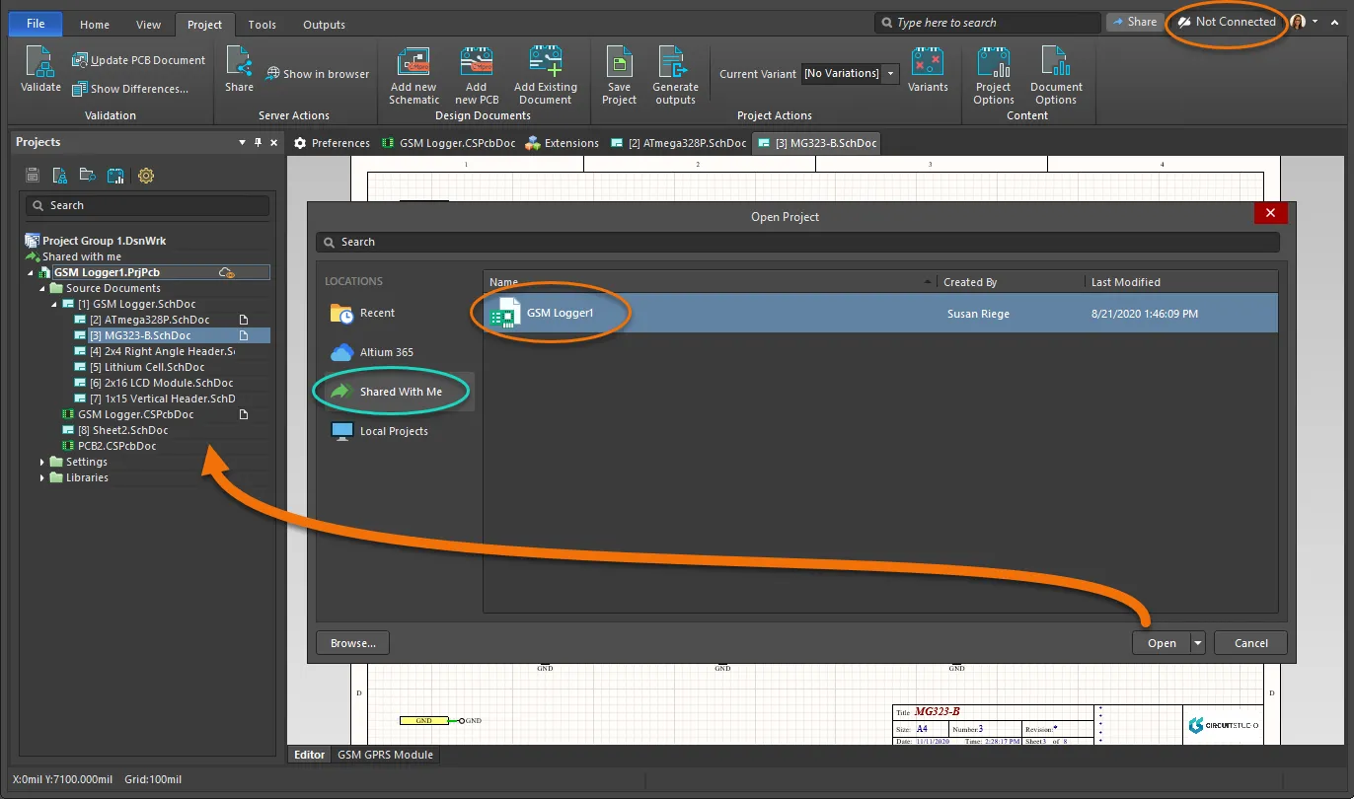Click the pin icon on Projects panel

[259, 142]
